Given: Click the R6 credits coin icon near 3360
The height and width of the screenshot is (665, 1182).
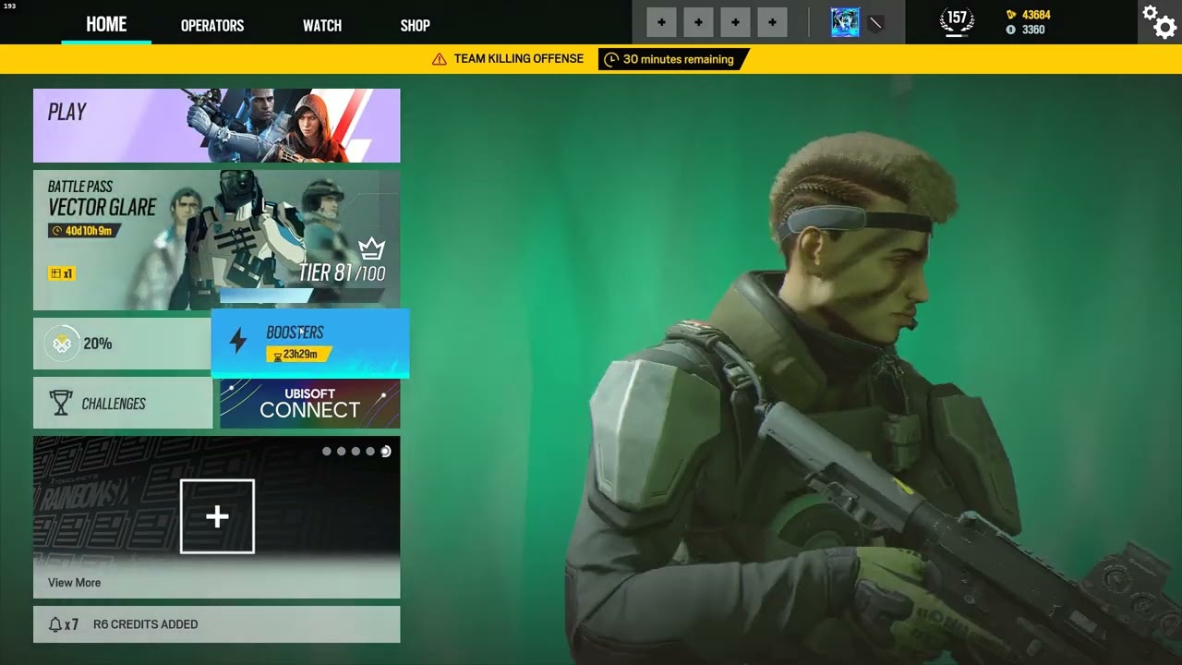Looking at the screenshot, I should tap(1011, 30).
